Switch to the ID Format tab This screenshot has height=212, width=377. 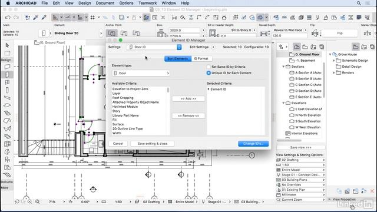[201, 59]
